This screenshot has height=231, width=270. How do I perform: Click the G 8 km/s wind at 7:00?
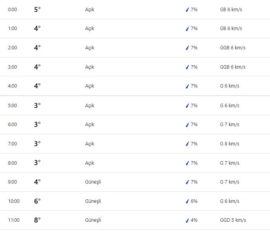click(229, 144)
